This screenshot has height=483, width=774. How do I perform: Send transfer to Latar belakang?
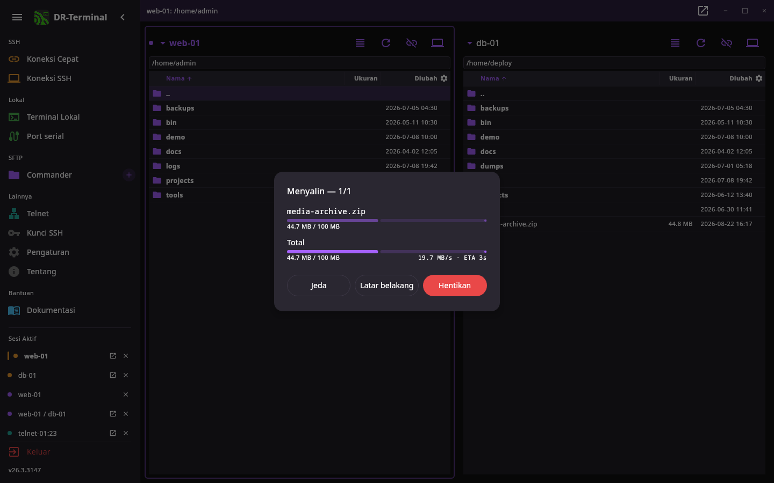[x=386, y=286]
